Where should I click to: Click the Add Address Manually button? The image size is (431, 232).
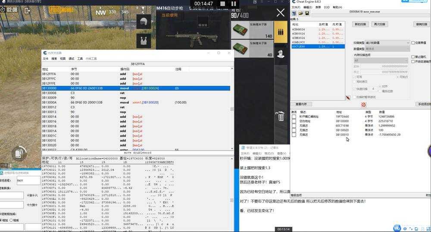(x=423, y=104)
